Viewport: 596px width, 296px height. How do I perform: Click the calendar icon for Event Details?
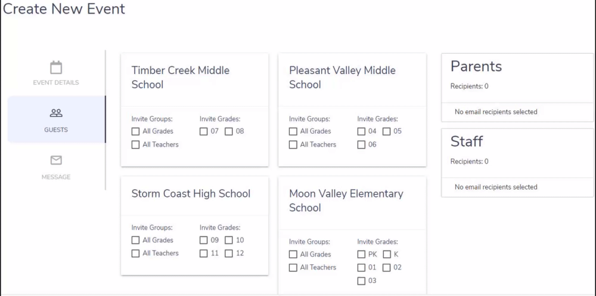tap(56, 67)
